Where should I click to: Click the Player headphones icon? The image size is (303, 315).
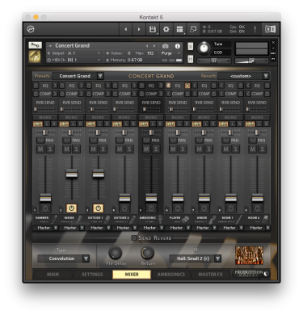tap(186, 220)
